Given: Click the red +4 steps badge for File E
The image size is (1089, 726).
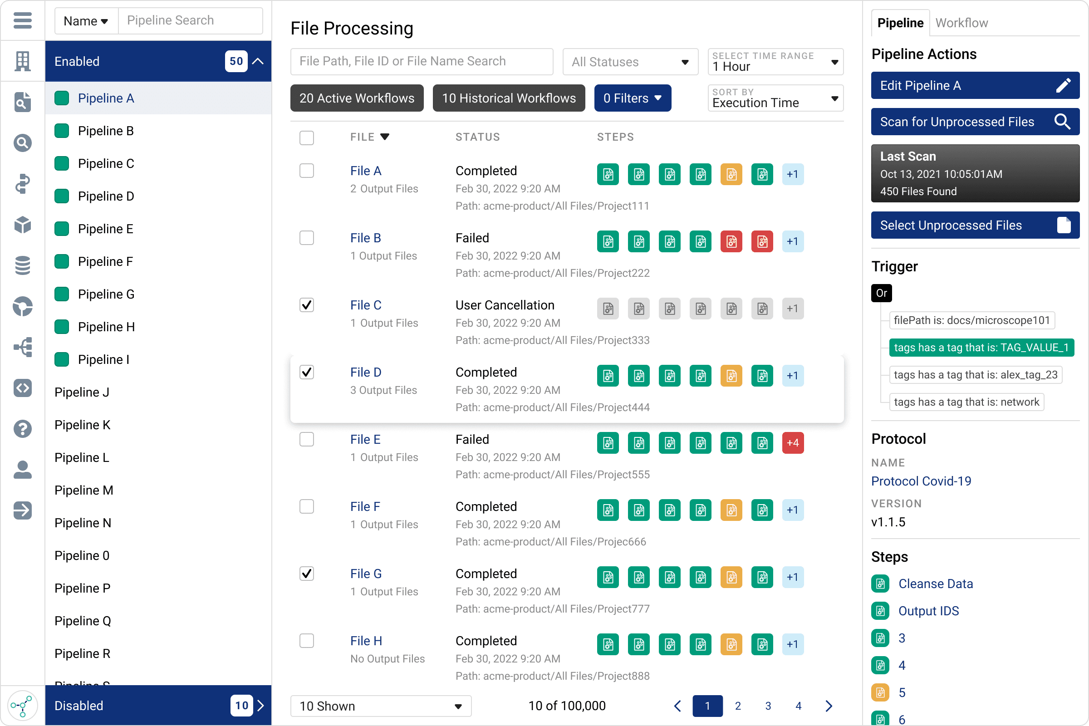Looking at the screenshot, I should click(793, 443).
